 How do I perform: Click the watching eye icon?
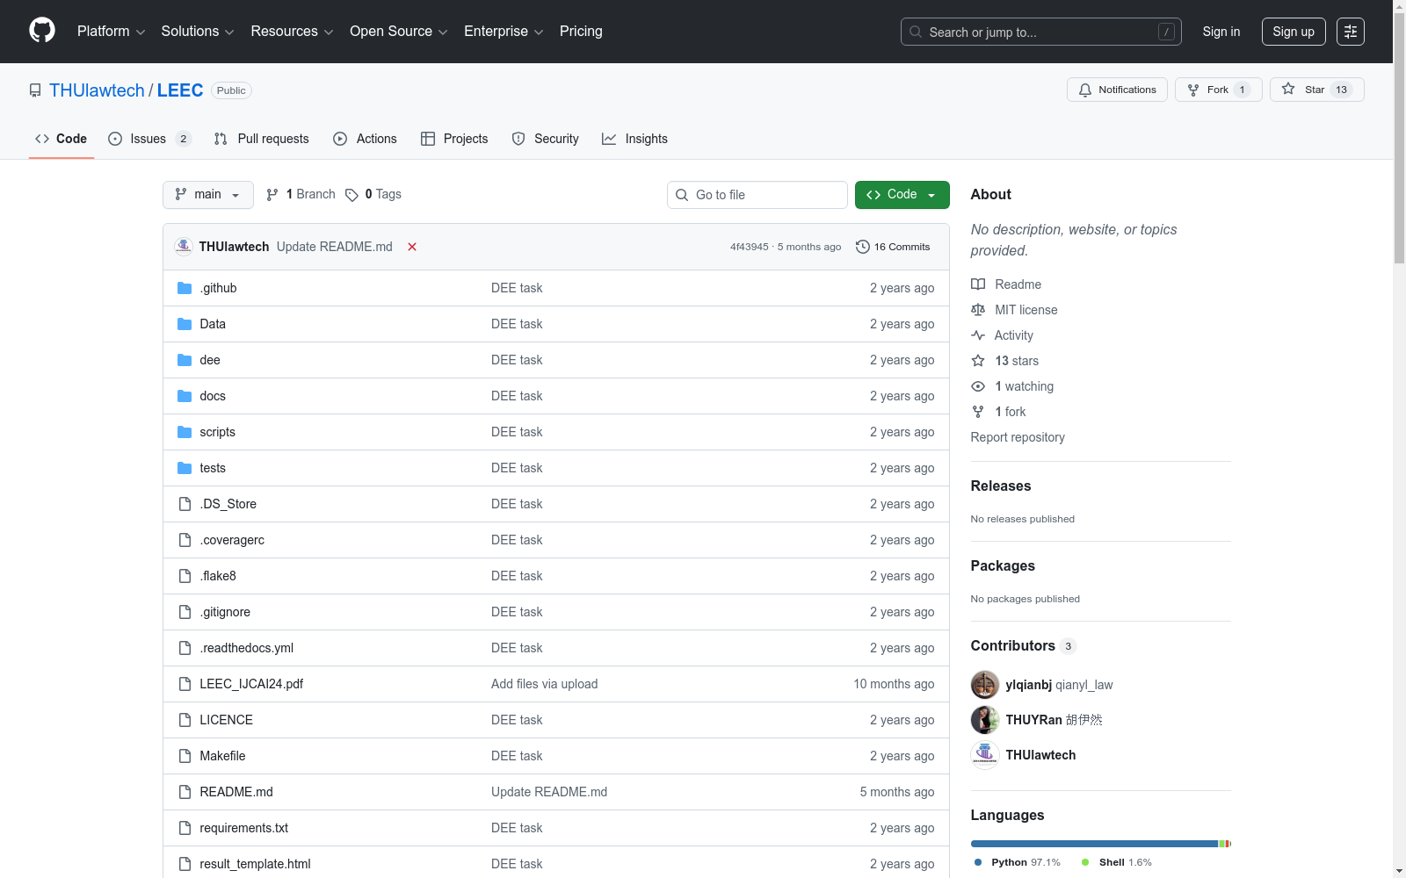(x=978, y=386)
